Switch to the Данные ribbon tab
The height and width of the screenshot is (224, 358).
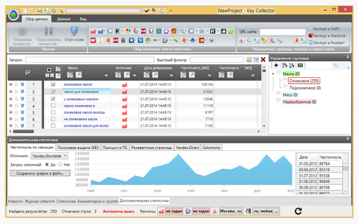click(x=63, y=18)
